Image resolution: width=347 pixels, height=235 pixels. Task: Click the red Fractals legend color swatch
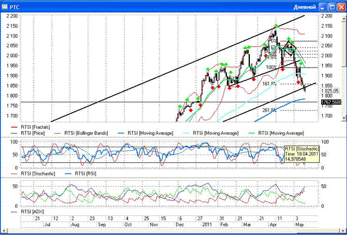pos(14,127)
